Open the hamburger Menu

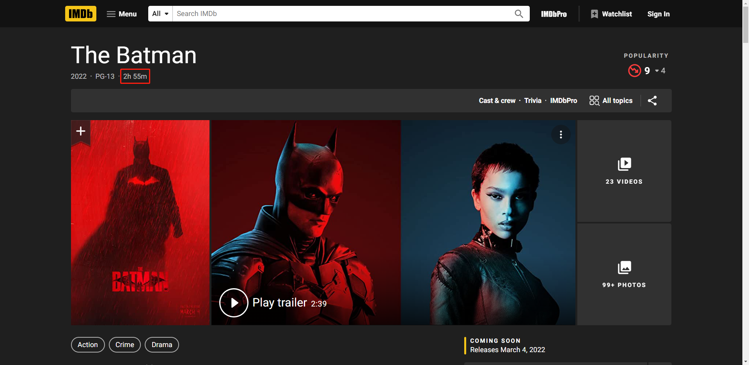(122, 14)
